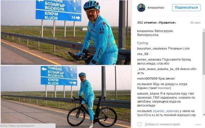Image resolution: width=205 pixels, height=128 pixels.
Task: Open mehri007009 commenter profile
Action: click(147, 78)
